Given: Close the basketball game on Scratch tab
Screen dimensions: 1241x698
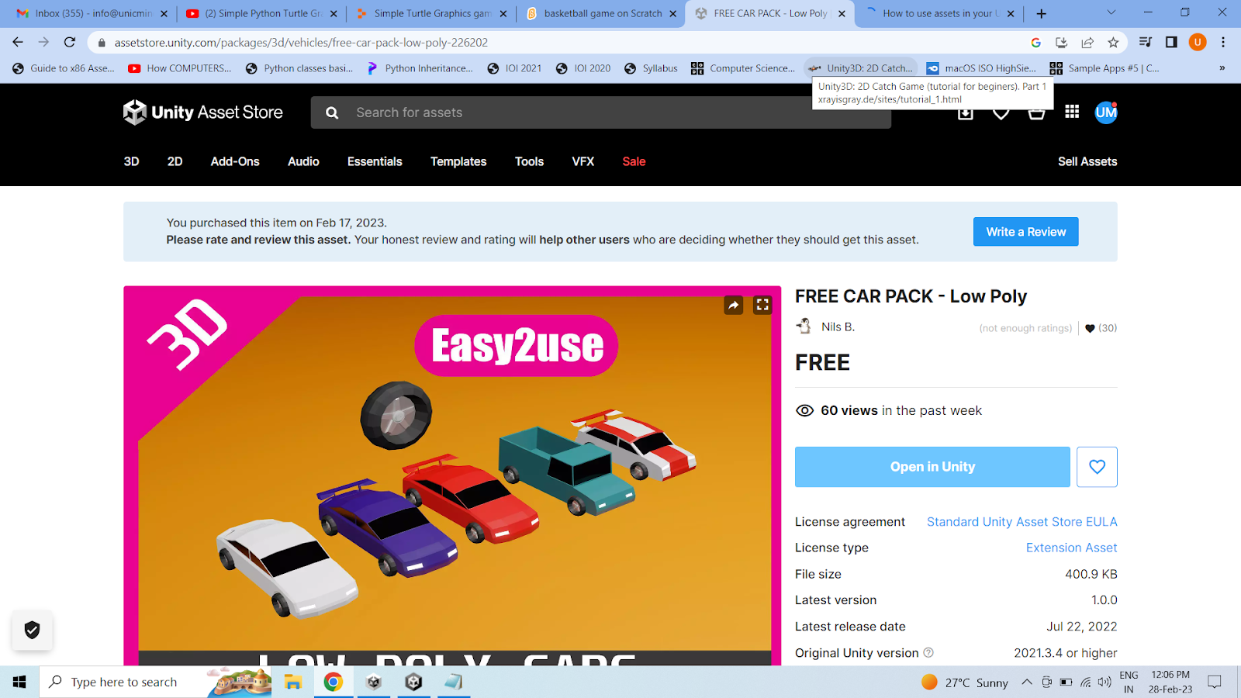Looking at the screenshot, I should tap(672, 13).
